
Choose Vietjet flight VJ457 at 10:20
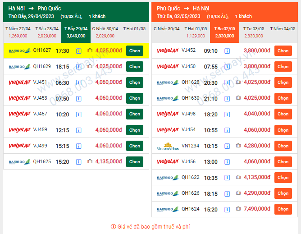click(135, 114)
